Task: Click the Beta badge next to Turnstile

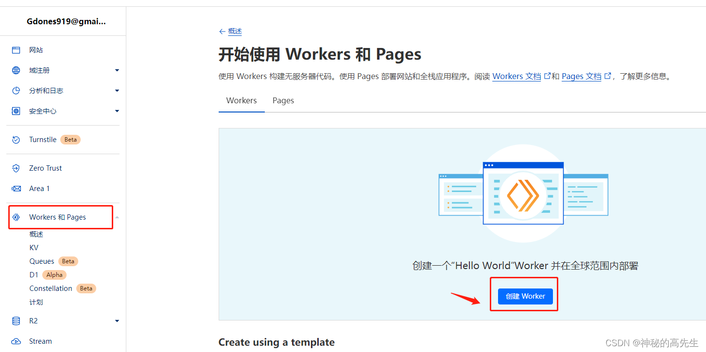Action: click(x=70, y=140)
